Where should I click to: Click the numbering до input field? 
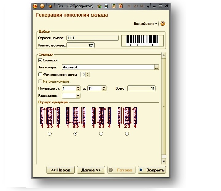click(95, 88)
